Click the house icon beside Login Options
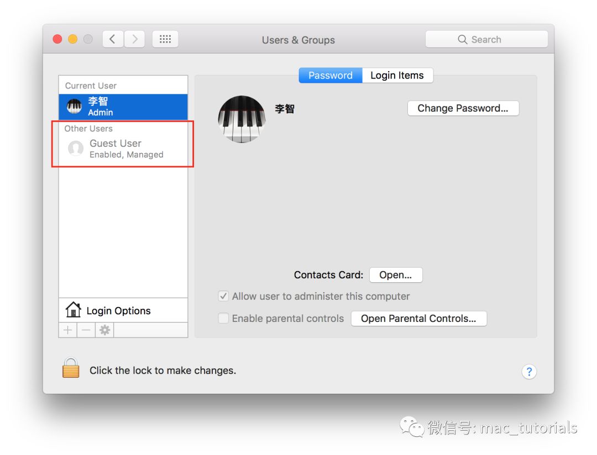The width and height of the screenshot is (597, 455). (73, 310)
